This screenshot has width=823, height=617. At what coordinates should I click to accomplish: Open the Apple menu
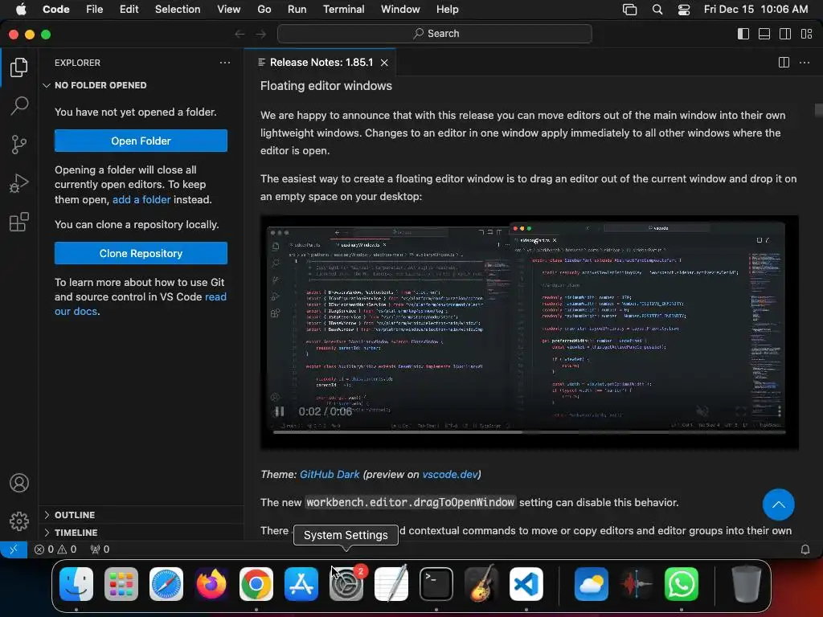21,9
